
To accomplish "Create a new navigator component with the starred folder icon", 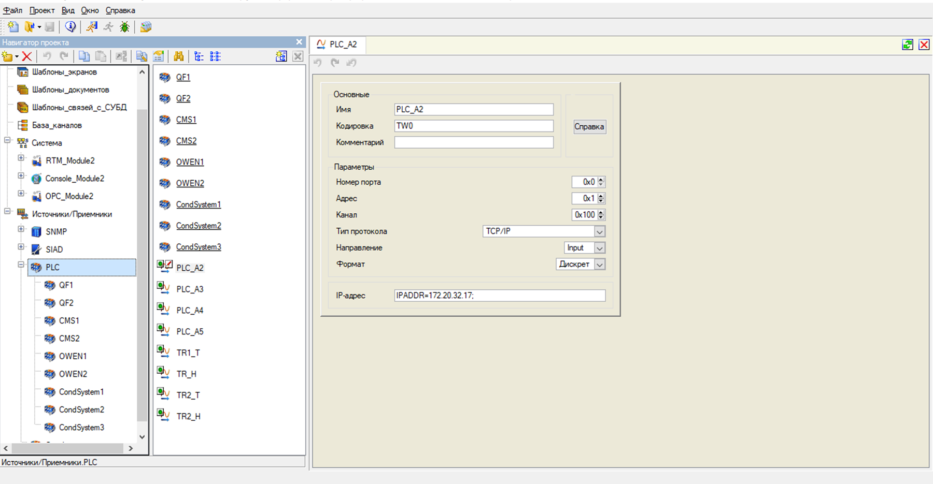I will [7, 56].
